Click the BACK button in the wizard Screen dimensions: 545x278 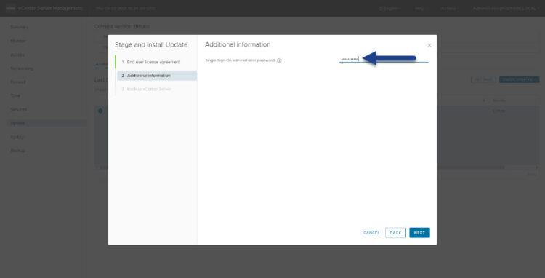click(x=395, y=233)
